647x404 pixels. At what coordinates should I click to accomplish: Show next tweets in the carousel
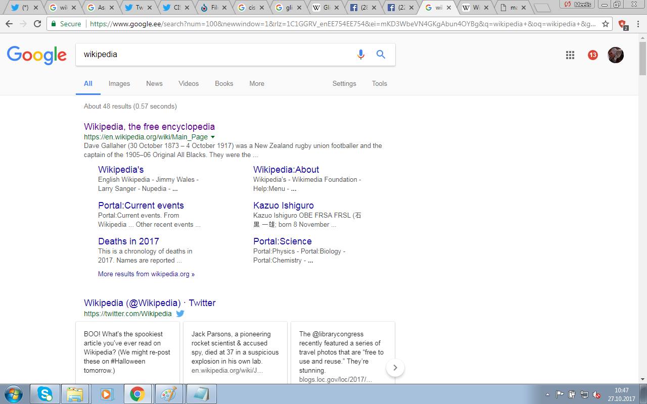click(395, 368)
